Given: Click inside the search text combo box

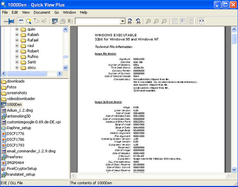Looking at the screenshot, I should click(x=98, y=21).
